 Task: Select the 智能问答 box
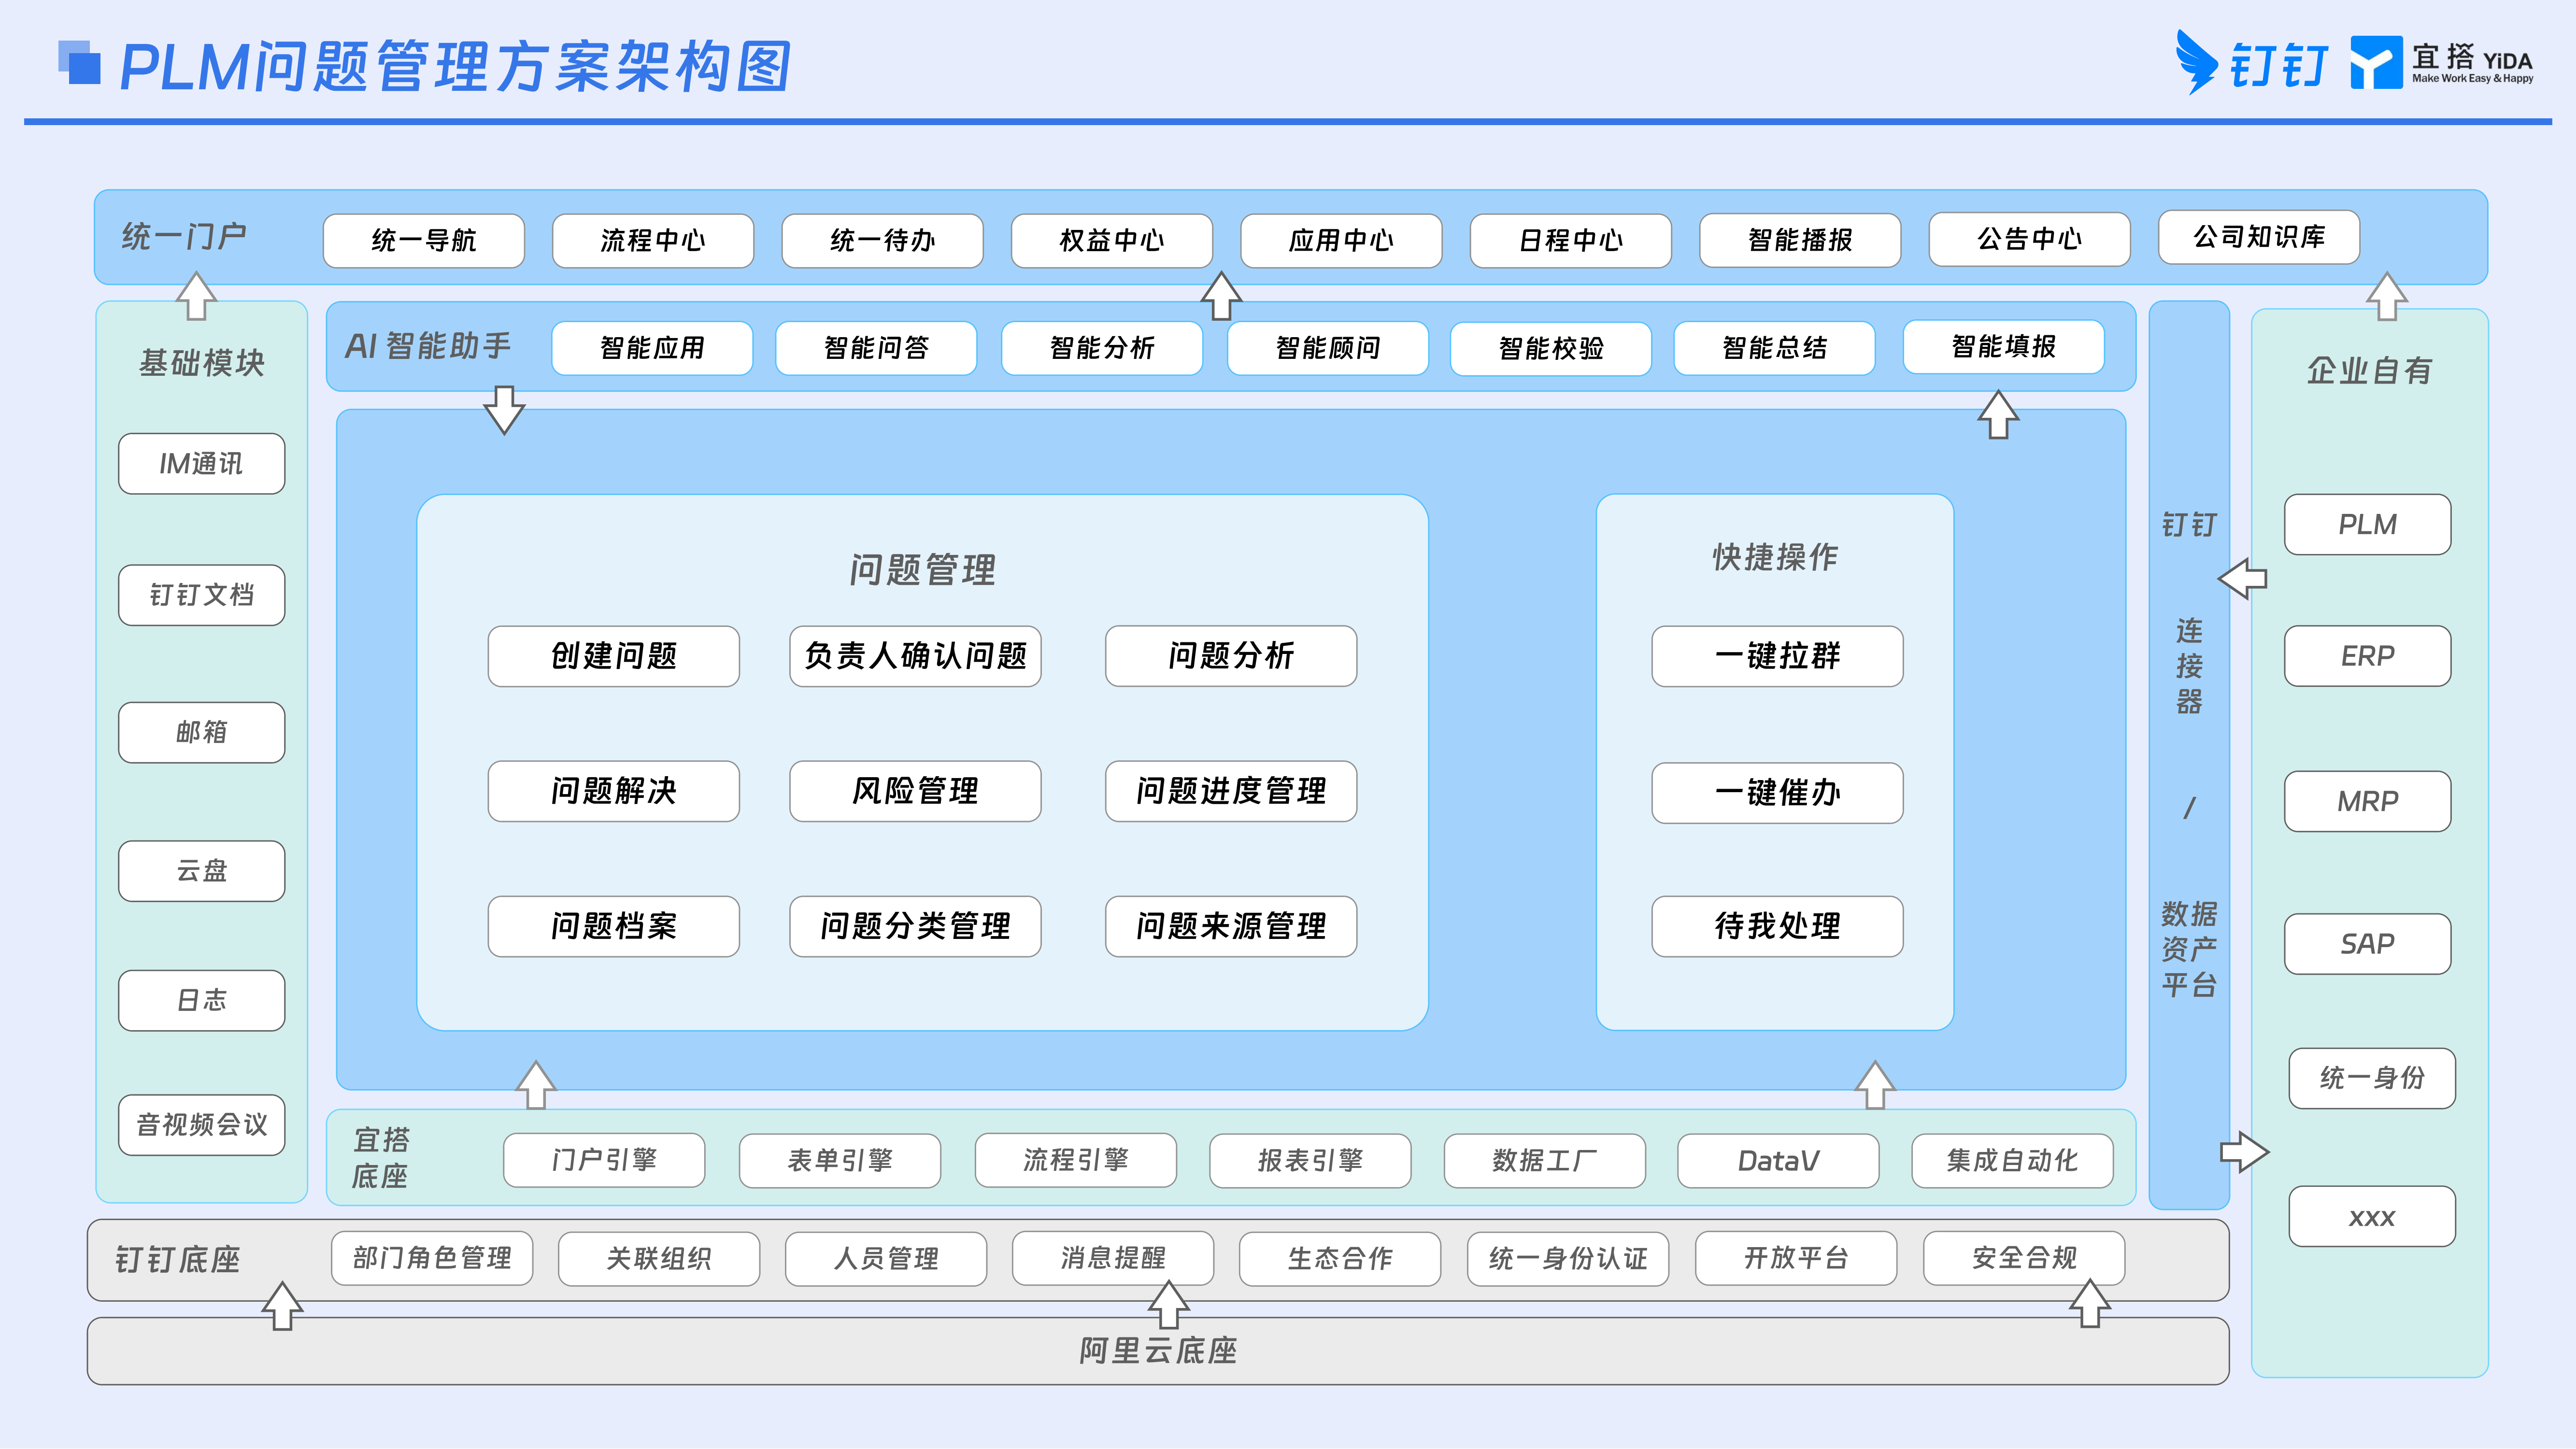pos(876,348)
